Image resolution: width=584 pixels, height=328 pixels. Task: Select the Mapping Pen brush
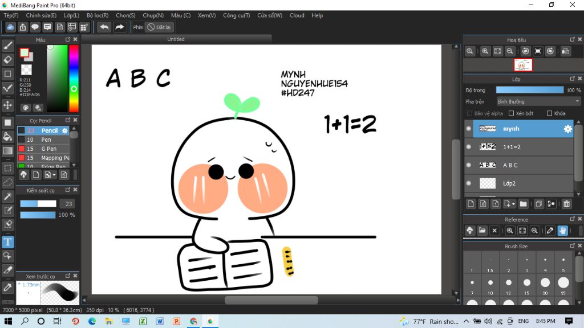43,158
